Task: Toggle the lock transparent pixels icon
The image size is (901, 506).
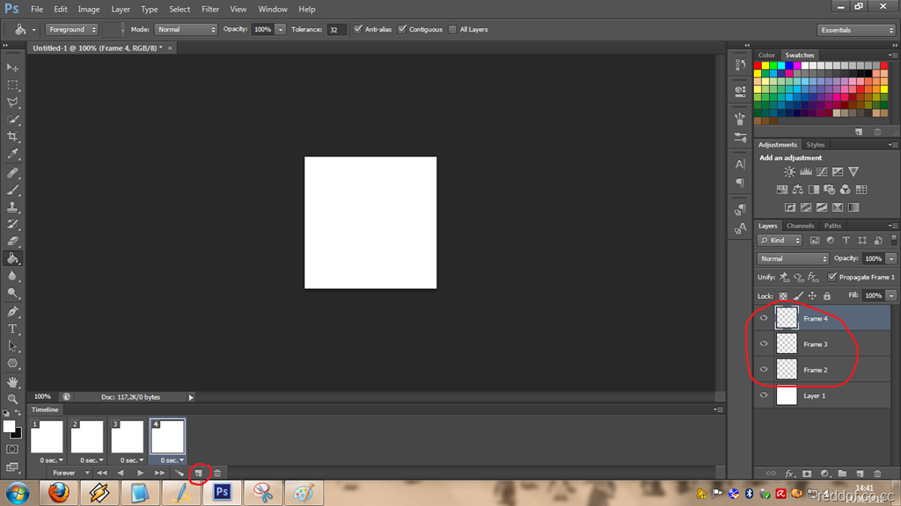Action: point(783,296)
